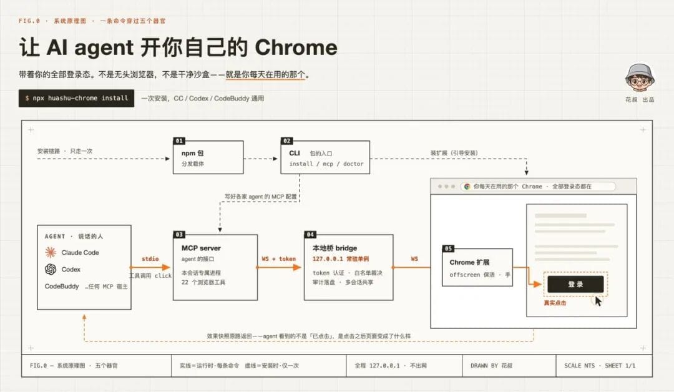
Task: Click the '花叔 出品' caption
Action: point(640,100)
